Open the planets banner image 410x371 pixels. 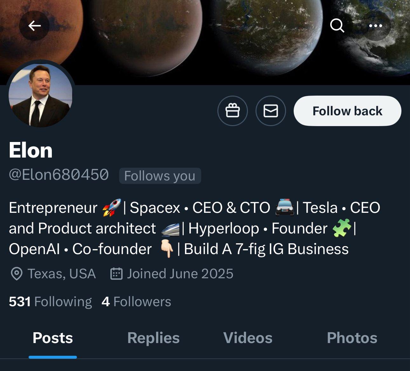coord(203,41)
